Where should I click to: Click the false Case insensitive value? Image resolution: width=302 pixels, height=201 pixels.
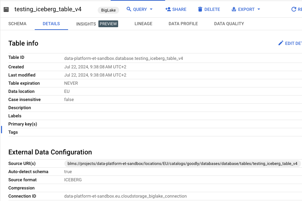69,99
